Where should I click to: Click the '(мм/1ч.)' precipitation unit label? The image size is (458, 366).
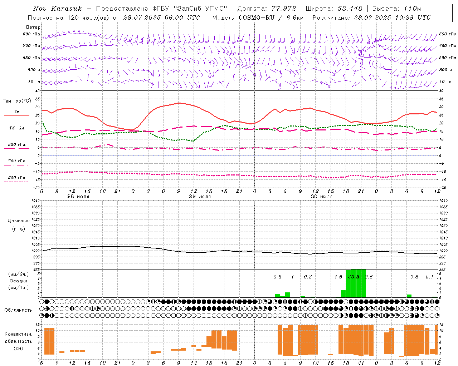click(x=19, y=288)
